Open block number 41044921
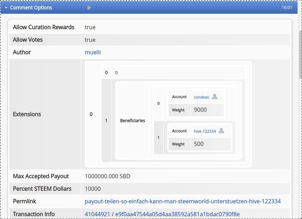 pyautogui.click(x=97, y=214)
